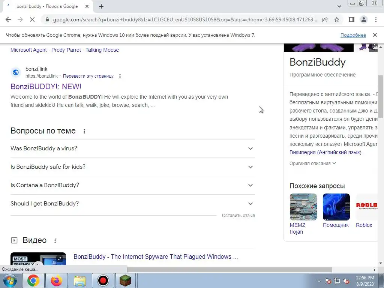Open the Подробнее link
Viewport: 384px width, 288px height.
pos(353,35)
